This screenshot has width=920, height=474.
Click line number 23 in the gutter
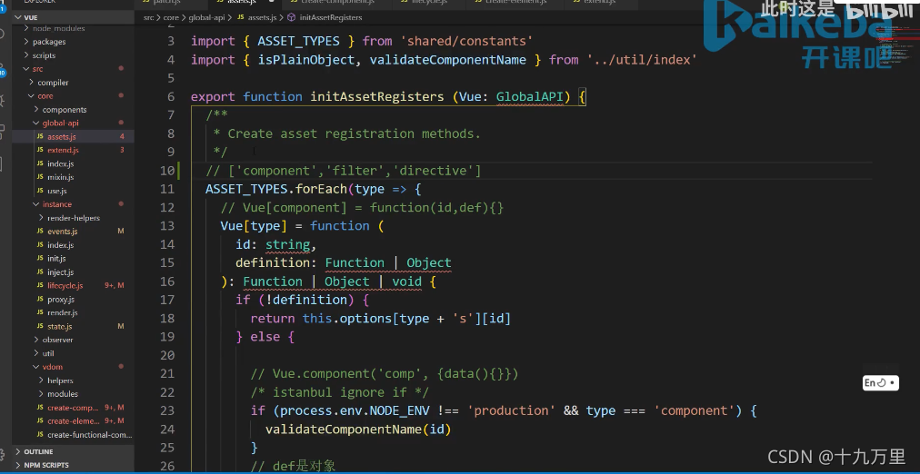(167, 410)
